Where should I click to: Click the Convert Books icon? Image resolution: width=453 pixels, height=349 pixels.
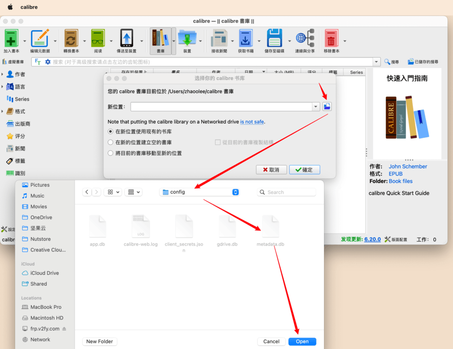click(71, 38)
